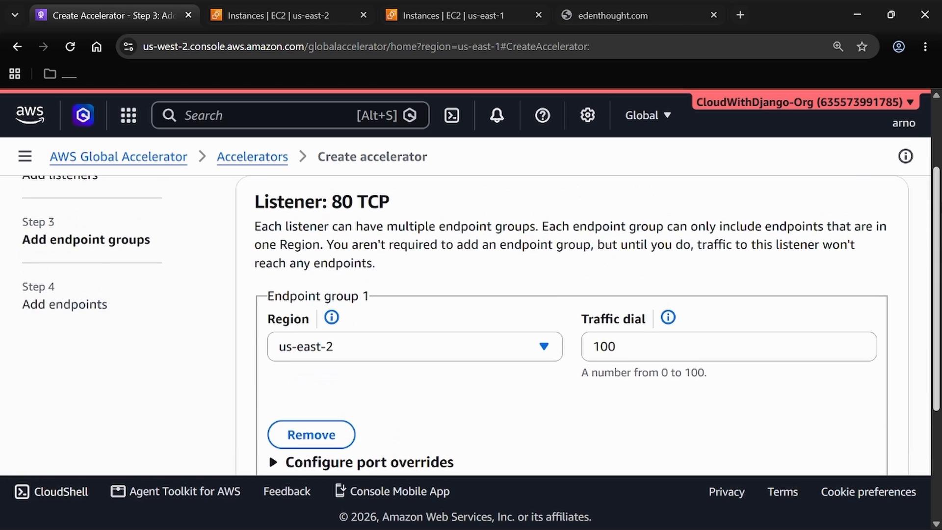The height and width of the screenshot is (530, 942).
Task: Open the Privacy link
Action: coord(726,492)
